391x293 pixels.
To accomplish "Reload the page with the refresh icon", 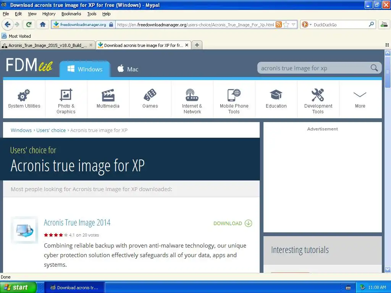I will click(29, 24).
